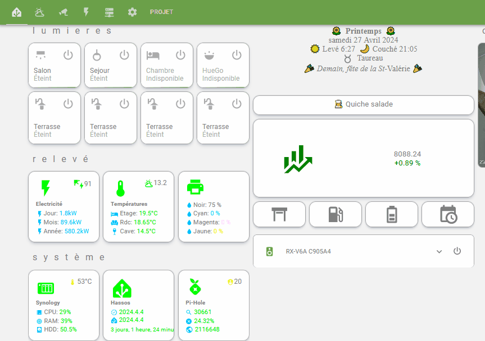Open the fuel pump panel
The image size is (485, 341).
coord(335,214)
